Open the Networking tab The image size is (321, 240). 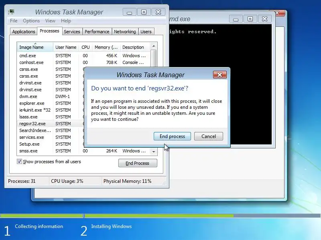[x=125, y=32]
